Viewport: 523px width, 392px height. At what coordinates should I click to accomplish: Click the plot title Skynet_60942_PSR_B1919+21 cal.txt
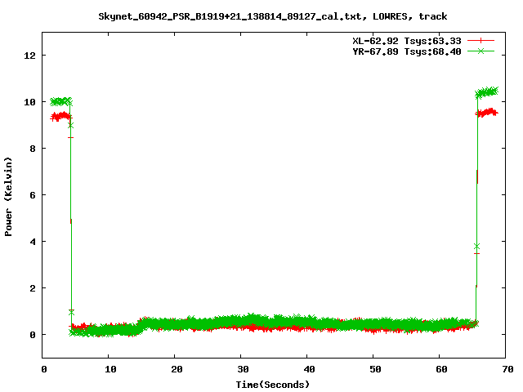[272, 16]
